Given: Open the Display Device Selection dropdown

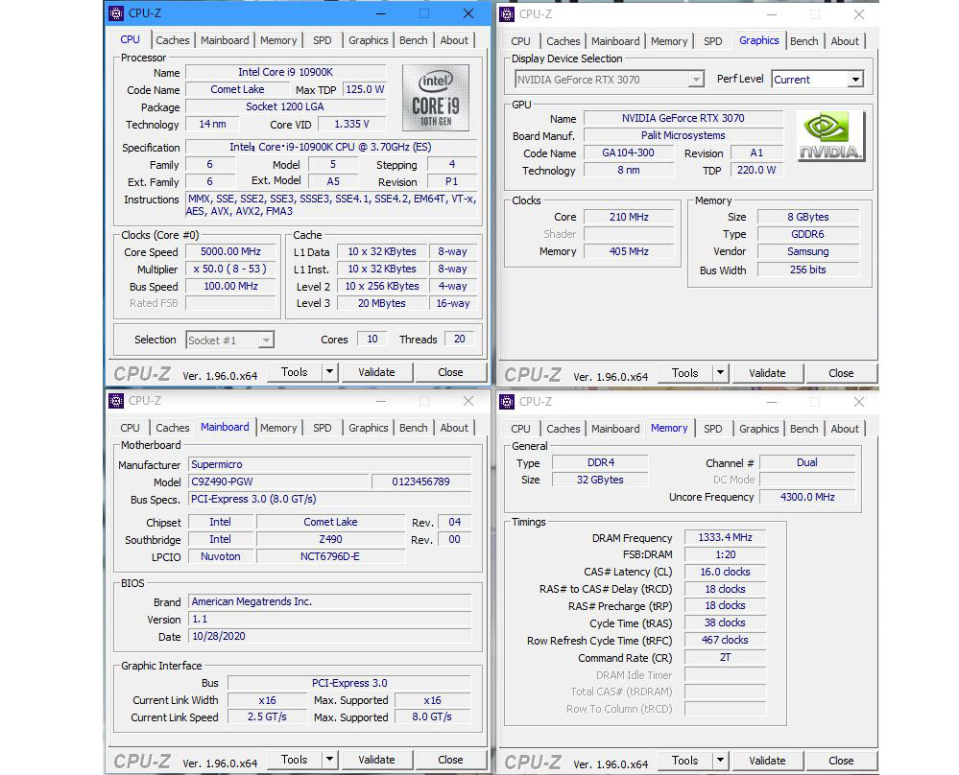Looking at the screenshot, I should (x=695, y=80).
